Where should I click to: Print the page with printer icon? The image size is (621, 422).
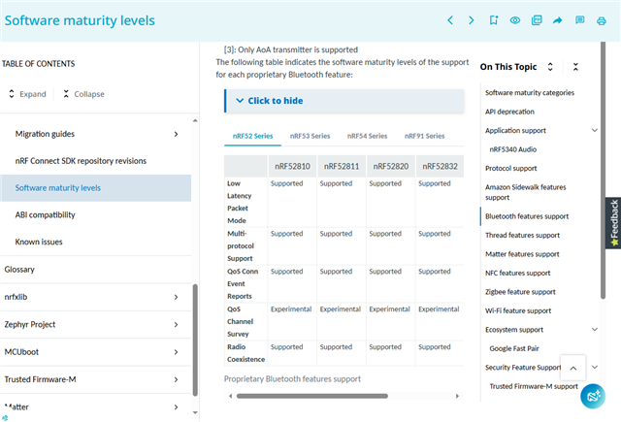(x=602, y=20)
